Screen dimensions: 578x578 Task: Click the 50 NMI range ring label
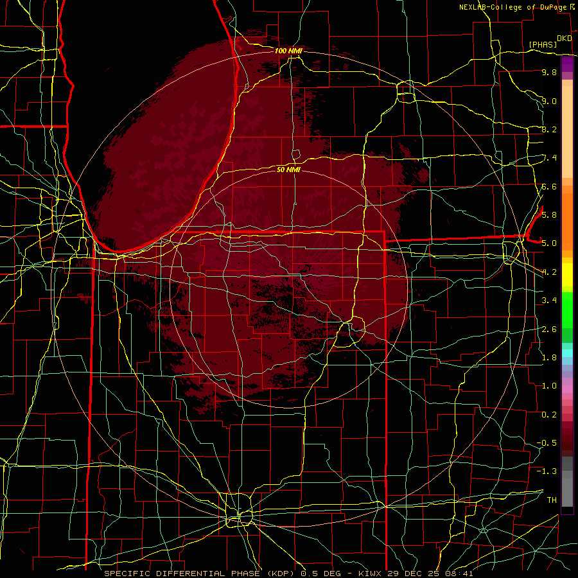tap(288, 170)
